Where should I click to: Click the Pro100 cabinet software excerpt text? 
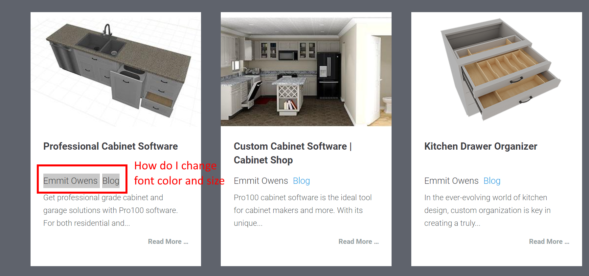point(303,210)
